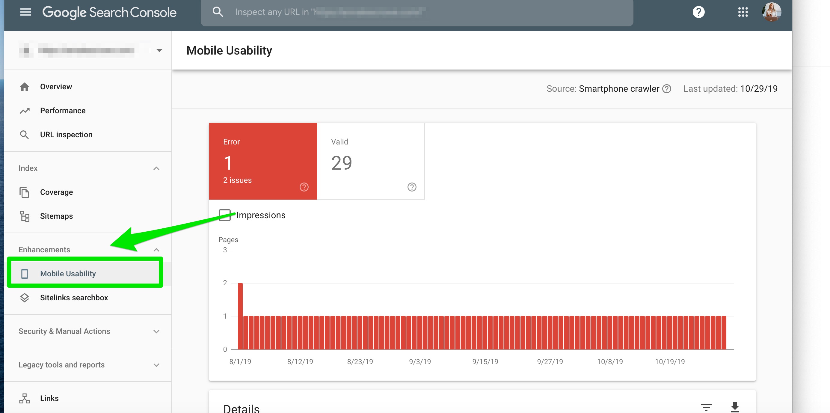Click the 9/3/19 date axis label

(420, 362)
